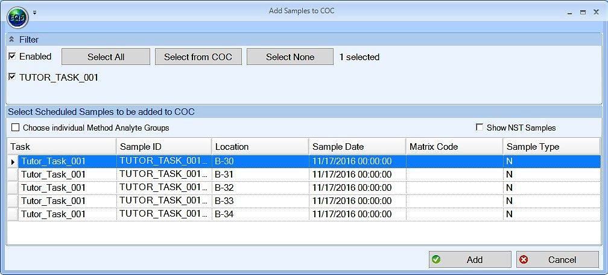Click the red X Cancel button
This screenshot has width=608, height=275.
click(557, 259)
